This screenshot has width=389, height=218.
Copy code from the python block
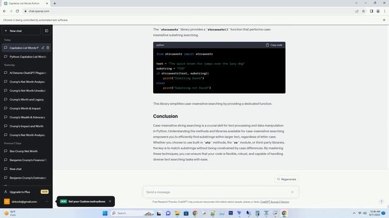pyautogui.click(x=274, y=45)
